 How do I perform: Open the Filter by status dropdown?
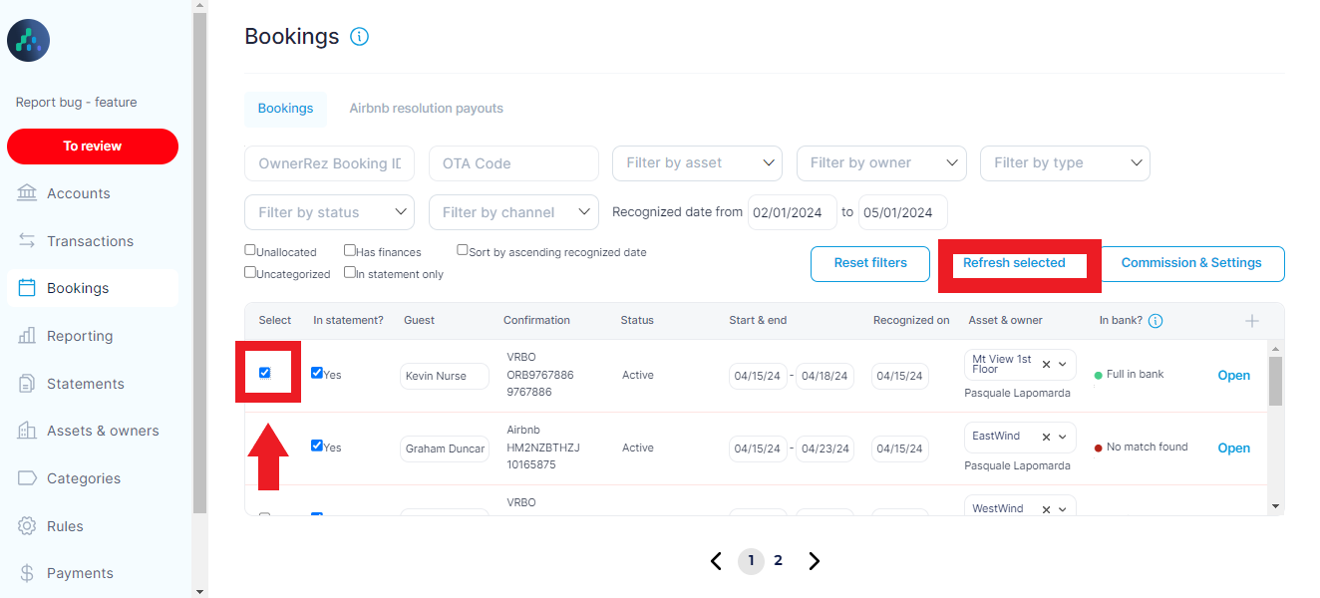[x=329, y=212]
